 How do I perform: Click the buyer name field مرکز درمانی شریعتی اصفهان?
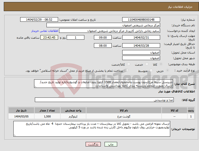(x=103, y=25)
